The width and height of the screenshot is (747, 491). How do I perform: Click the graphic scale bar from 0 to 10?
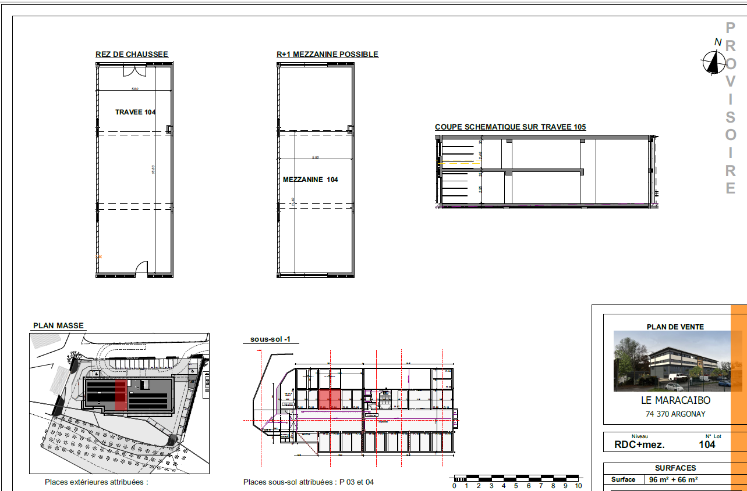tap(516, 479)
